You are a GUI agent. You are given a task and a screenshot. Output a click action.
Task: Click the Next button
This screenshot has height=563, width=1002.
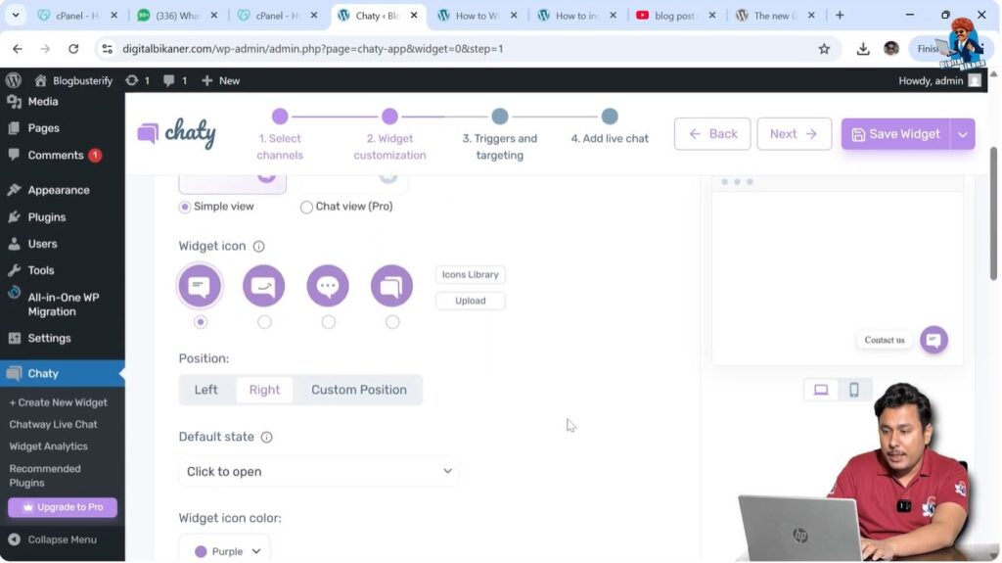tap(794, 134)
